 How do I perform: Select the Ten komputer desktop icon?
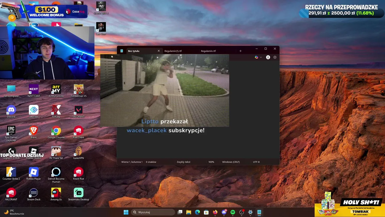click(x=11, y=91)
